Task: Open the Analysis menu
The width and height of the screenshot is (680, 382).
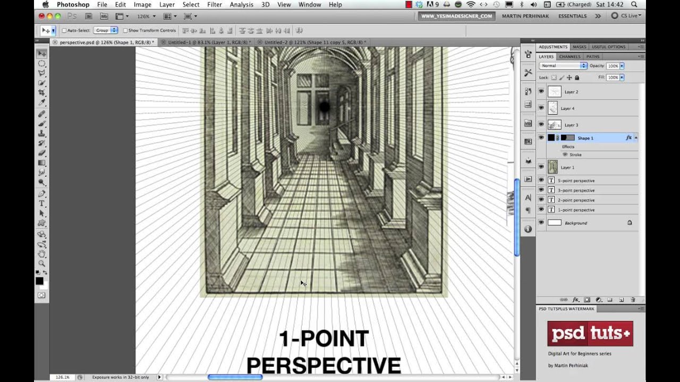Action: [241, 5]
